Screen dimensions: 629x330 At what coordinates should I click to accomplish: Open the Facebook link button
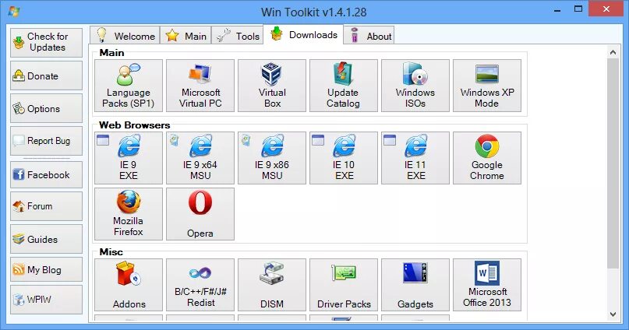point(46,174)
